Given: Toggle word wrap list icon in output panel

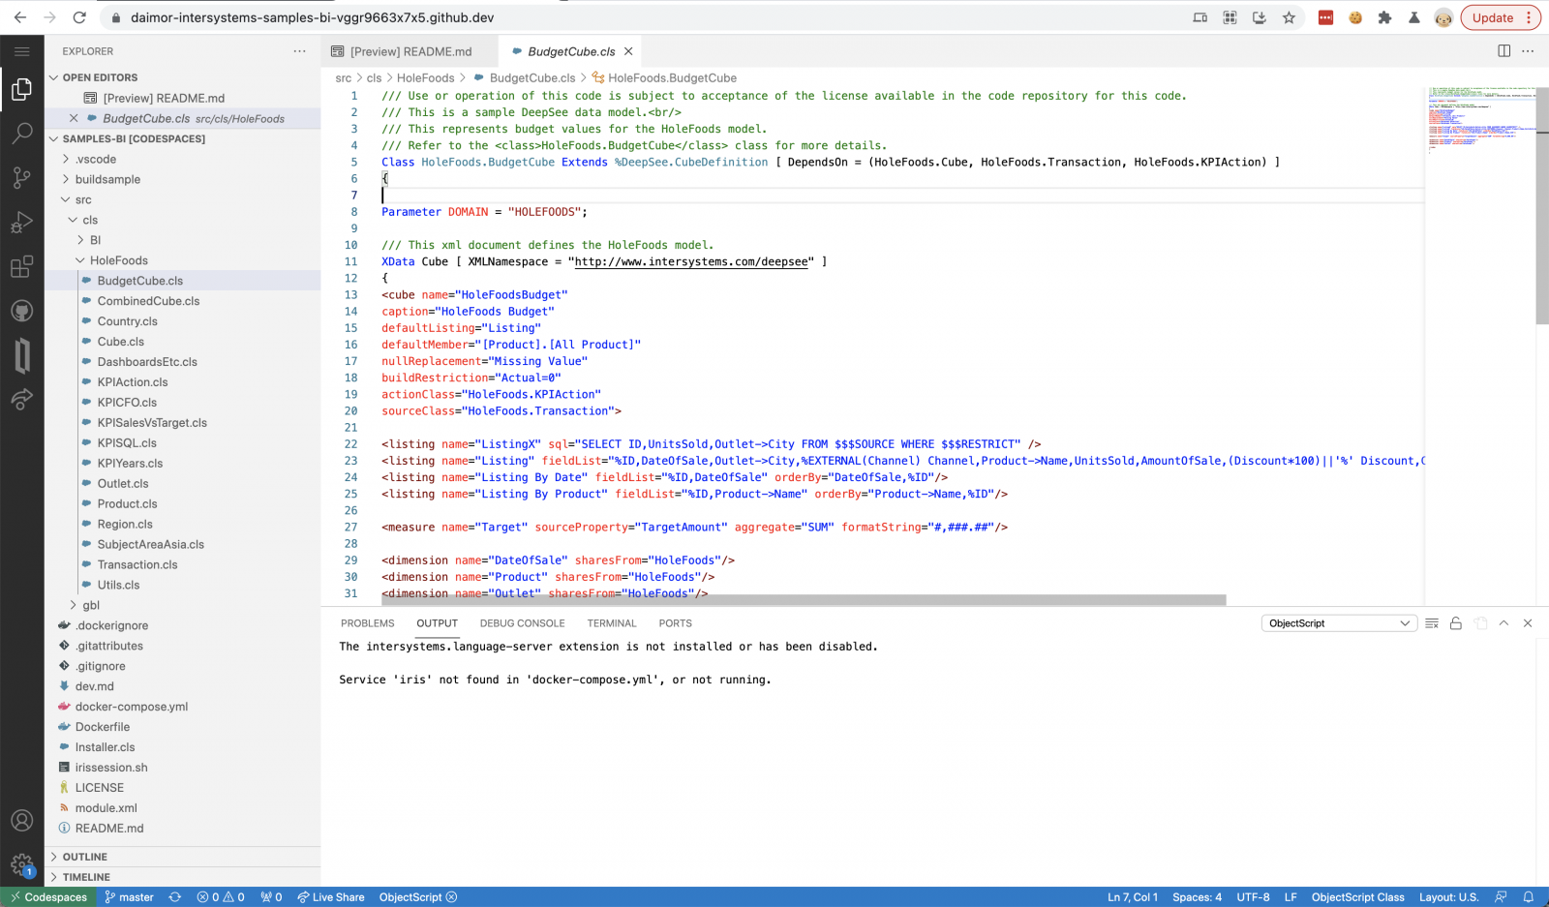Looking at the screenshot, I should (x=1432, y=623).
